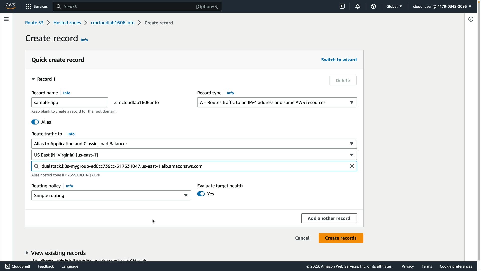481x271 pixels.
Task: Click the Create records button
Action: point(341,238)
